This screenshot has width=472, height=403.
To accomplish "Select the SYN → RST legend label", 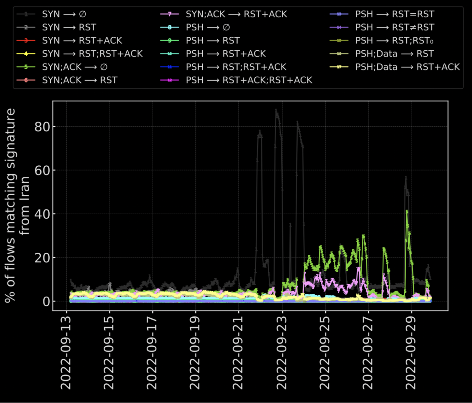I will 69,27.
